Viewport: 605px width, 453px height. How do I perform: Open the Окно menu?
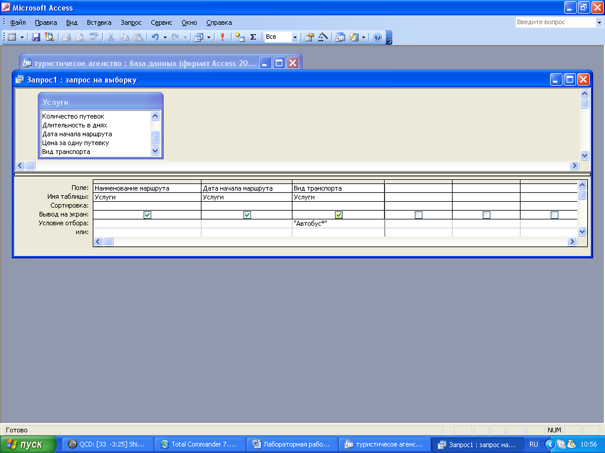[x=189, y=22]
